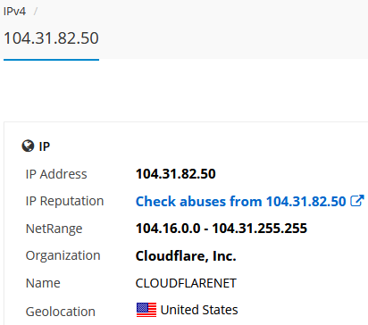Click the United States geolocation text
The image size is (368, 325).
pyautogui.click(x=199, y=310)
